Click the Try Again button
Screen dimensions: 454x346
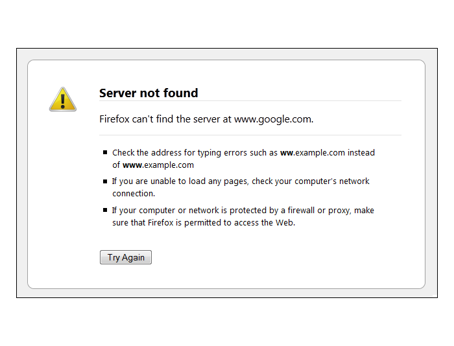[126, 257]
